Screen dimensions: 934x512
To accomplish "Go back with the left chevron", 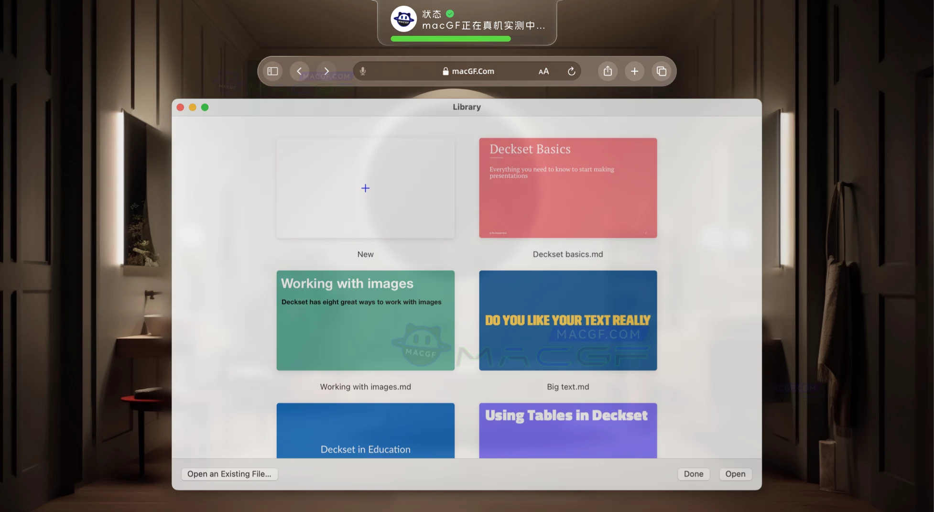I will coord(299,71).
